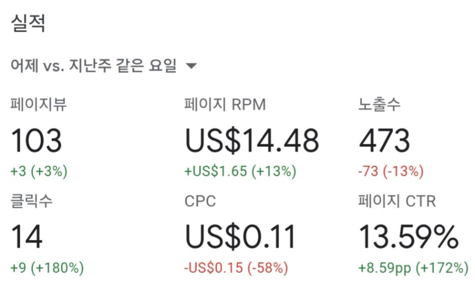Screen dimensions: 475x292
Task: Select the 14 clicks value
Action: point(27,237)
